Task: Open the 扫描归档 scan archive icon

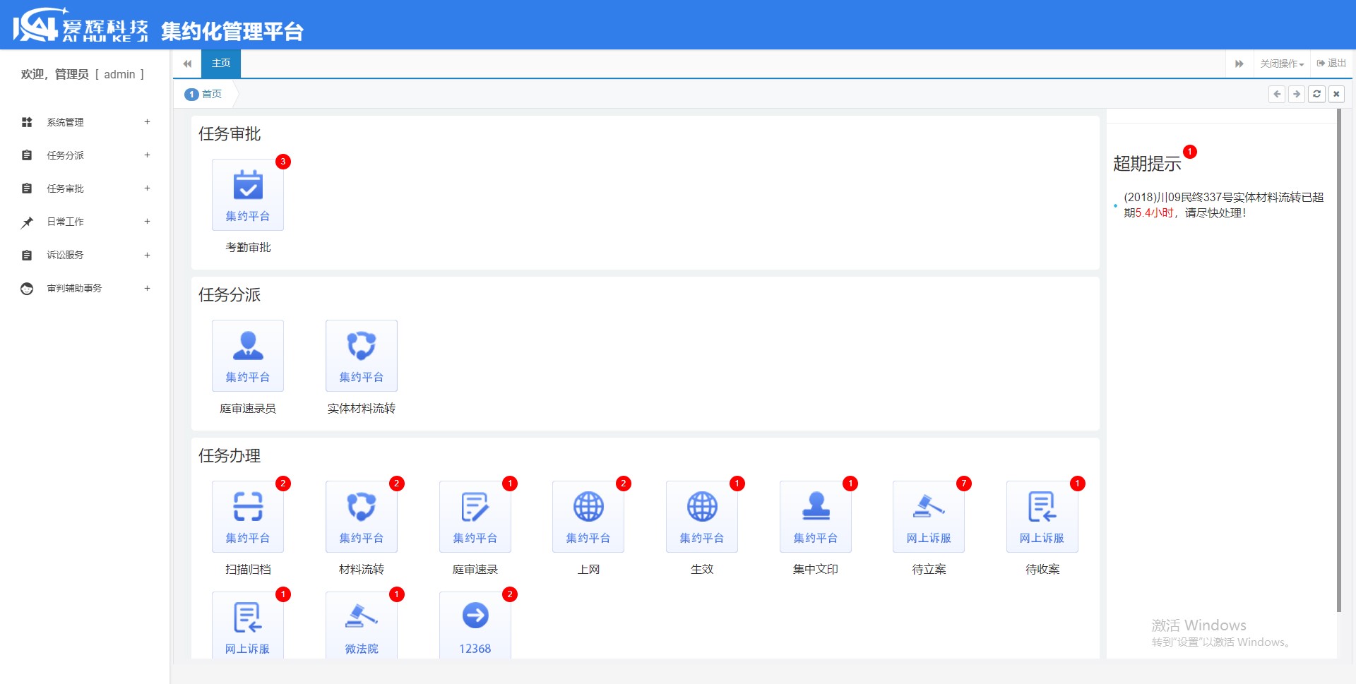Action: pos(248,517)
